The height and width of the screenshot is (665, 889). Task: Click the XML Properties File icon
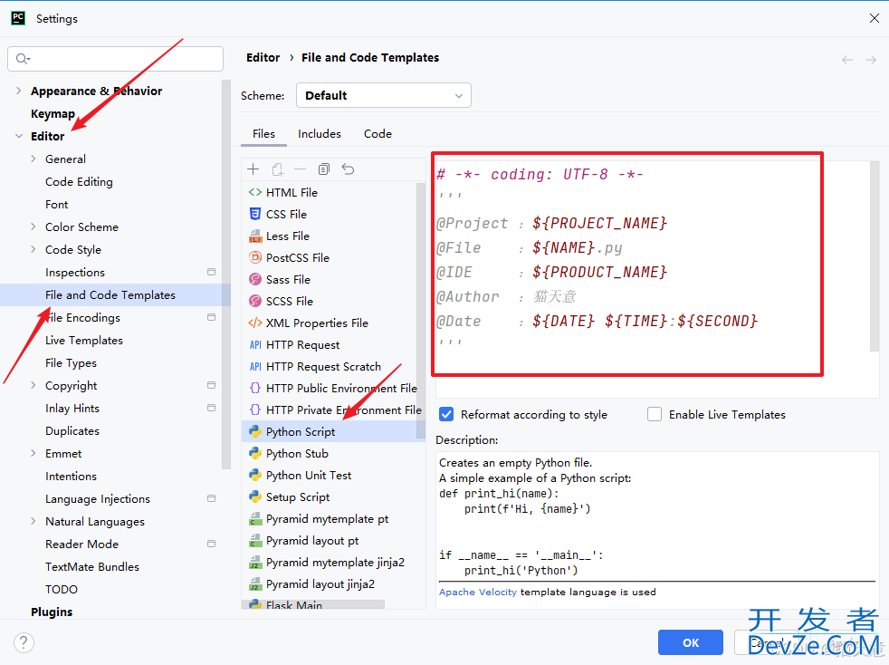click(255, 323)
